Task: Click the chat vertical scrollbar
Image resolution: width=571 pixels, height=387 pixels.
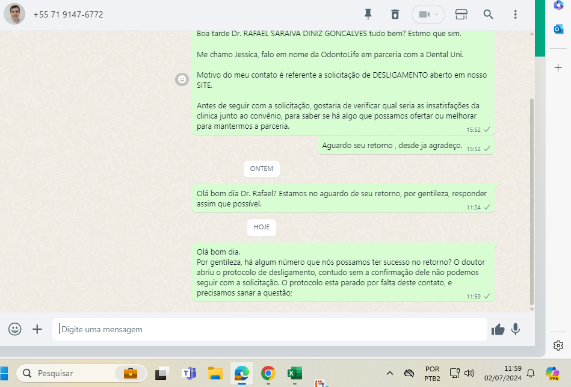Action: (532, 202)
